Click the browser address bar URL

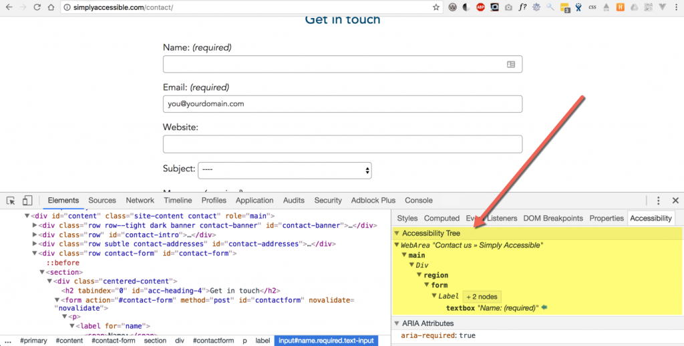123,7
